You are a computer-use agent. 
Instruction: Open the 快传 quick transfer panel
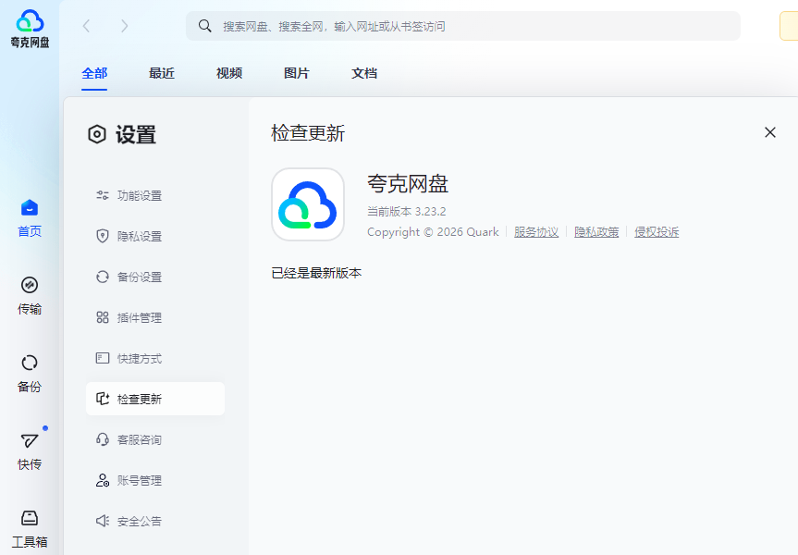pos(29,450)
